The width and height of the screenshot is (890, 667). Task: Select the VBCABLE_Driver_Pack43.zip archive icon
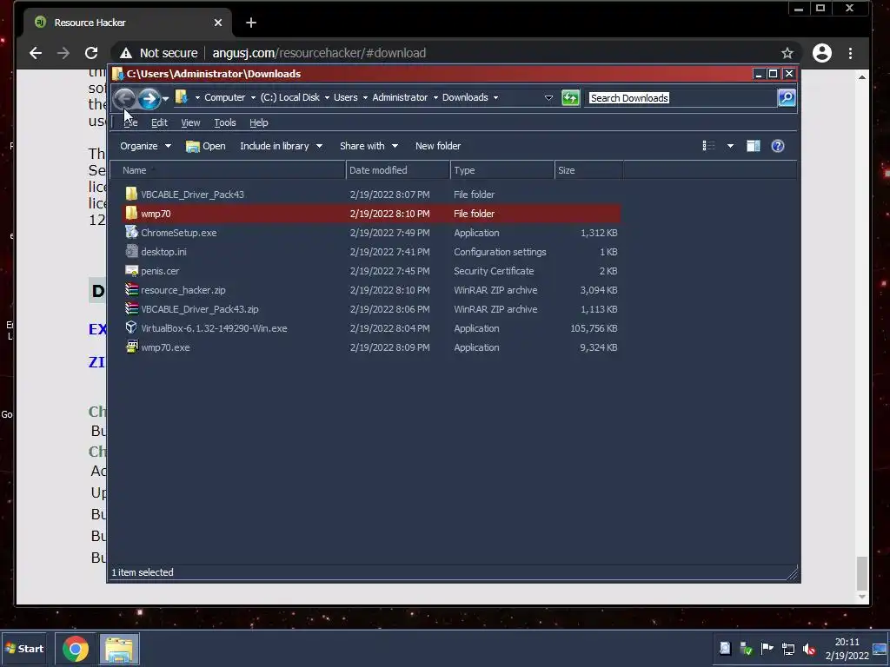click(132, 309)
